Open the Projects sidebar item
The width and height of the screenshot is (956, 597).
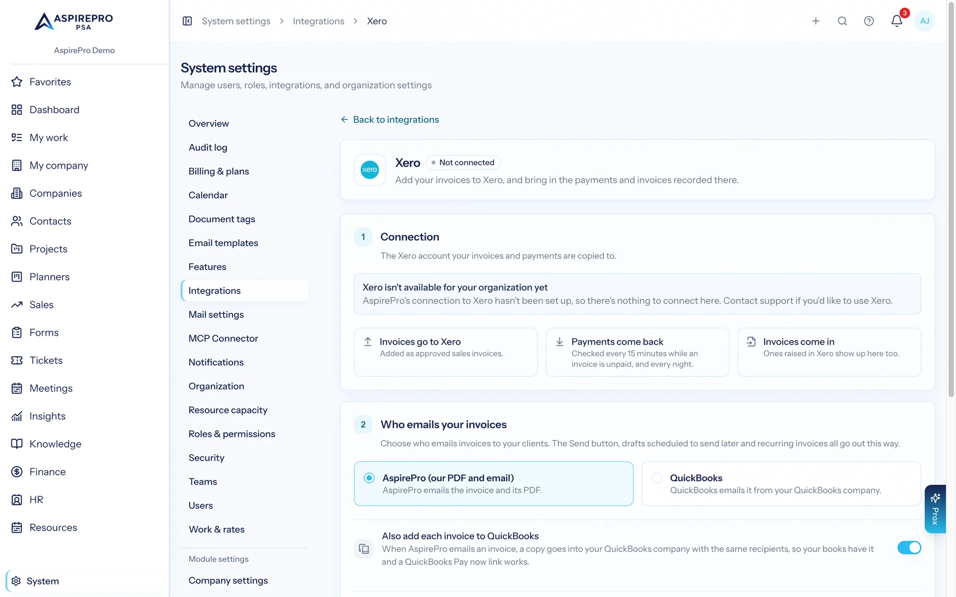click(x=85, y=249)
